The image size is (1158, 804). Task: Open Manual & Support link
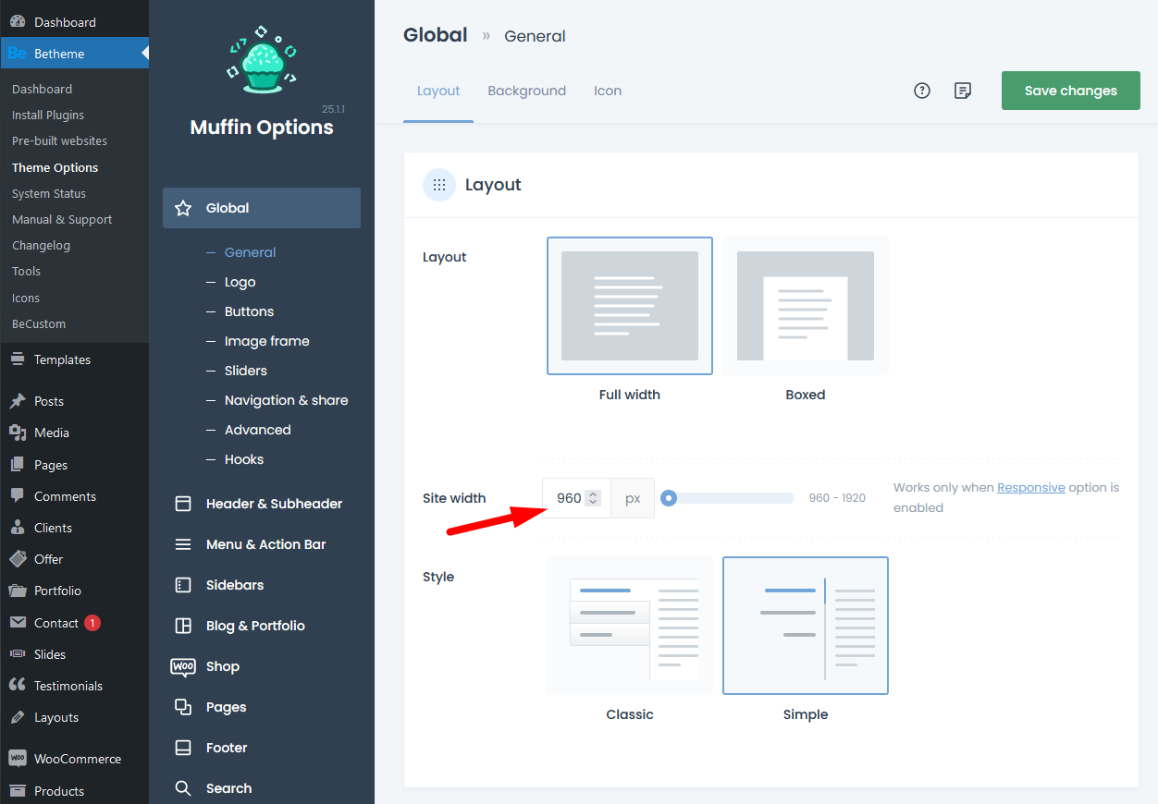click(62, 219)
